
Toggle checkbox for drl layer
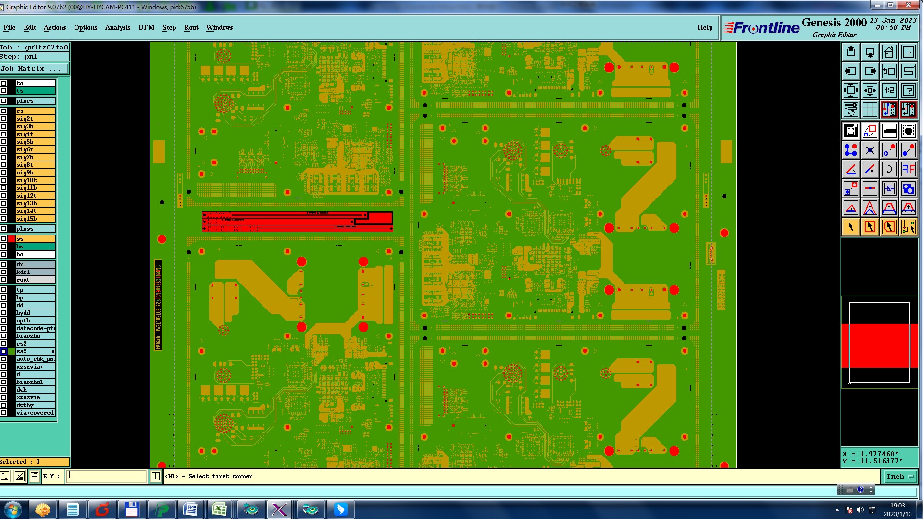(4, 264)
